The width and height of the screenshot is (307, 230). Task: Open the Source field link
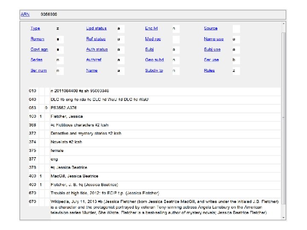pos(211,29)
